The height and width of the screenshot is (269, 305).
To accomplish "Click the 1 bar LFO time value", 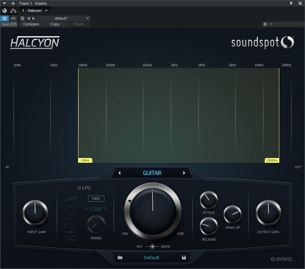I will pyautogui.click(x=96, y=209).
